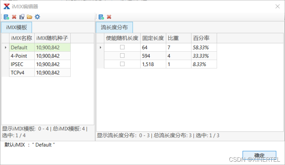Select the TCPv4 template row

click(22, 72)
